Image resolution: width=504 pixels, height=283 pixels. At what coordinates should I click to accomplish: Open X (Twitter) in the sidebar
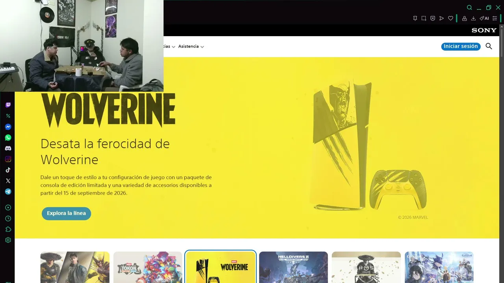[8, 181]
